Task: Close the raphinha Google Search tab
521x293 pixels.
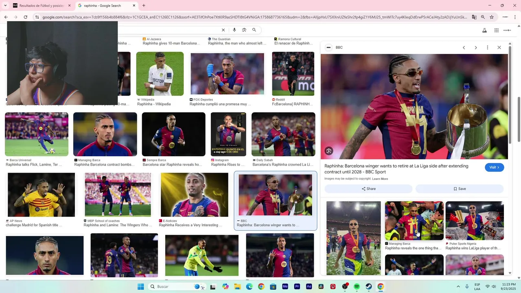Action: [134, 6]
